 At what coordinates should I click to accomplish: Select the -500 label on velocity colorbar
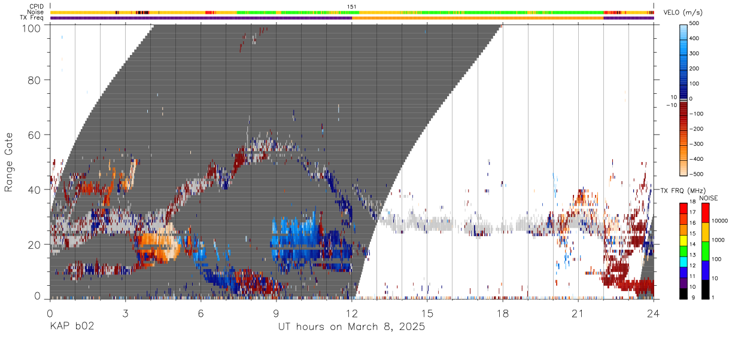point(695,174)
